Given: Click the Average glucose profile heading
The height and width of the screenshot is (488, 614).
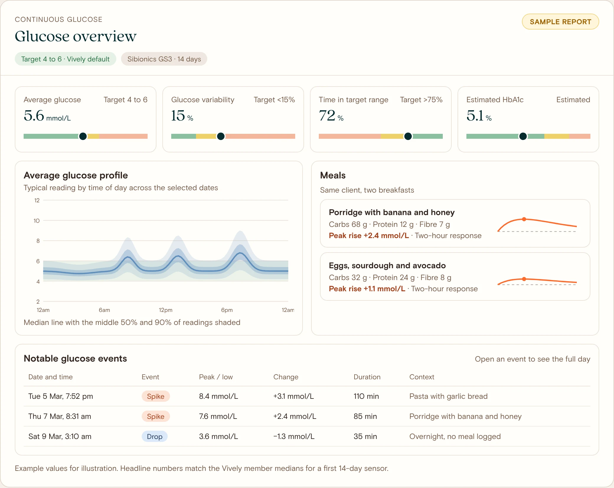Looking at the screenshot, I should [76, 175].
